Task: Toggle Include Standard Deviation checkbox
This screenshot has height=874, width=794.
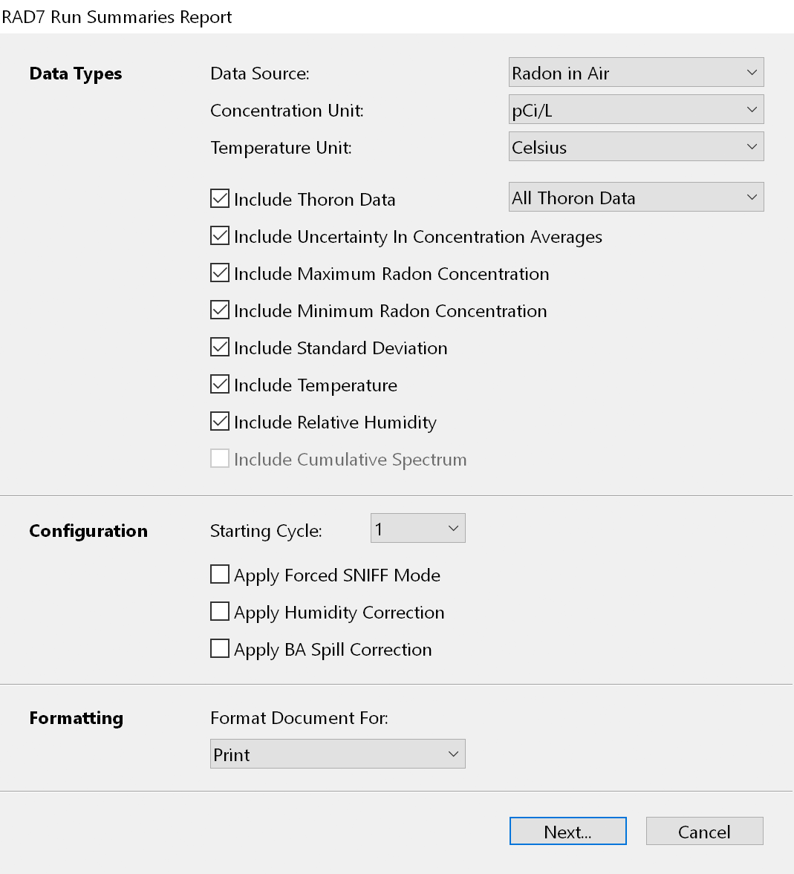Action: tap(220, 348)
